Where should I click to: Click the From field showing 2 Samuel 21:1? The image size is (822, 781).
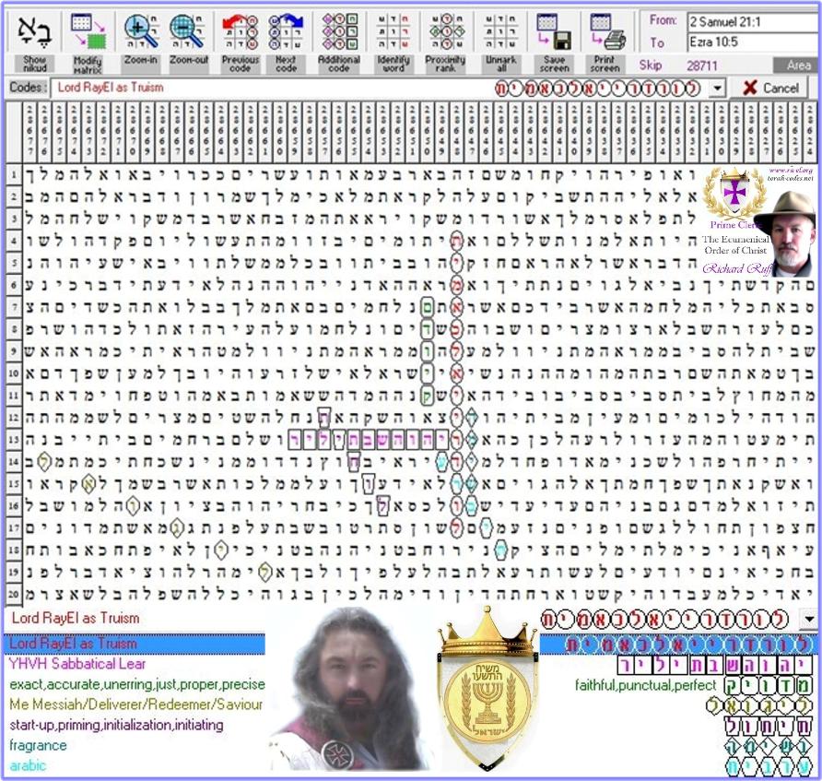click(753, 22)
